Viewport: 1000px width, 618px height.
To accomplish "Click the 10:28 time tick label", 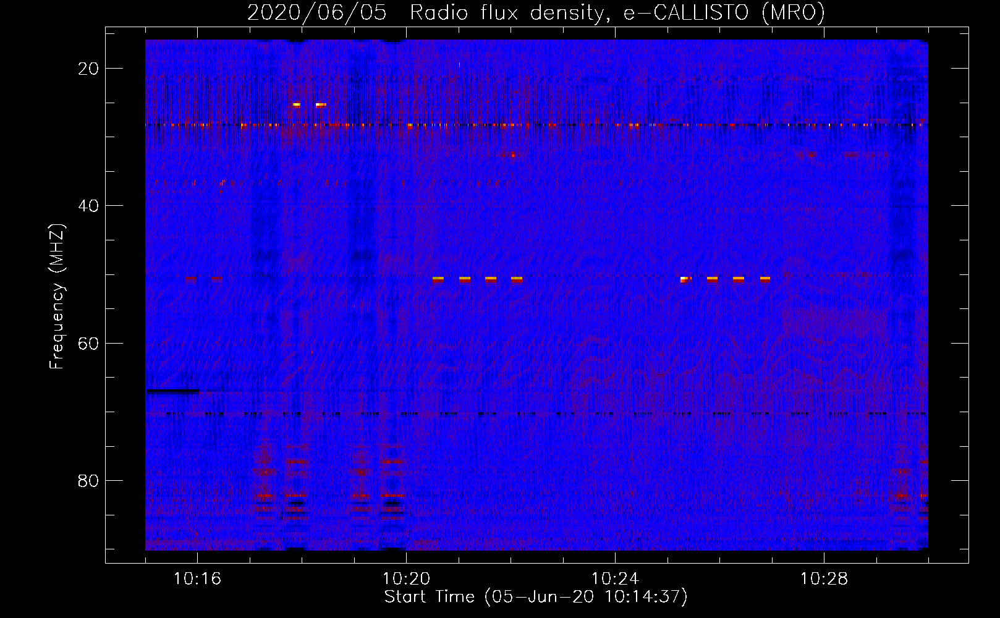I will tap(824, 579).
